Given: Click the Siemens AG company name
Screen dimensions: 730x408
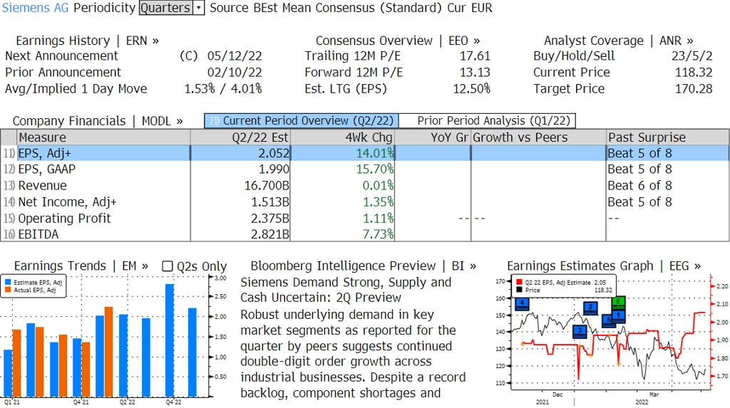Looking at the screenshot, I should click(x=35, y=8).
